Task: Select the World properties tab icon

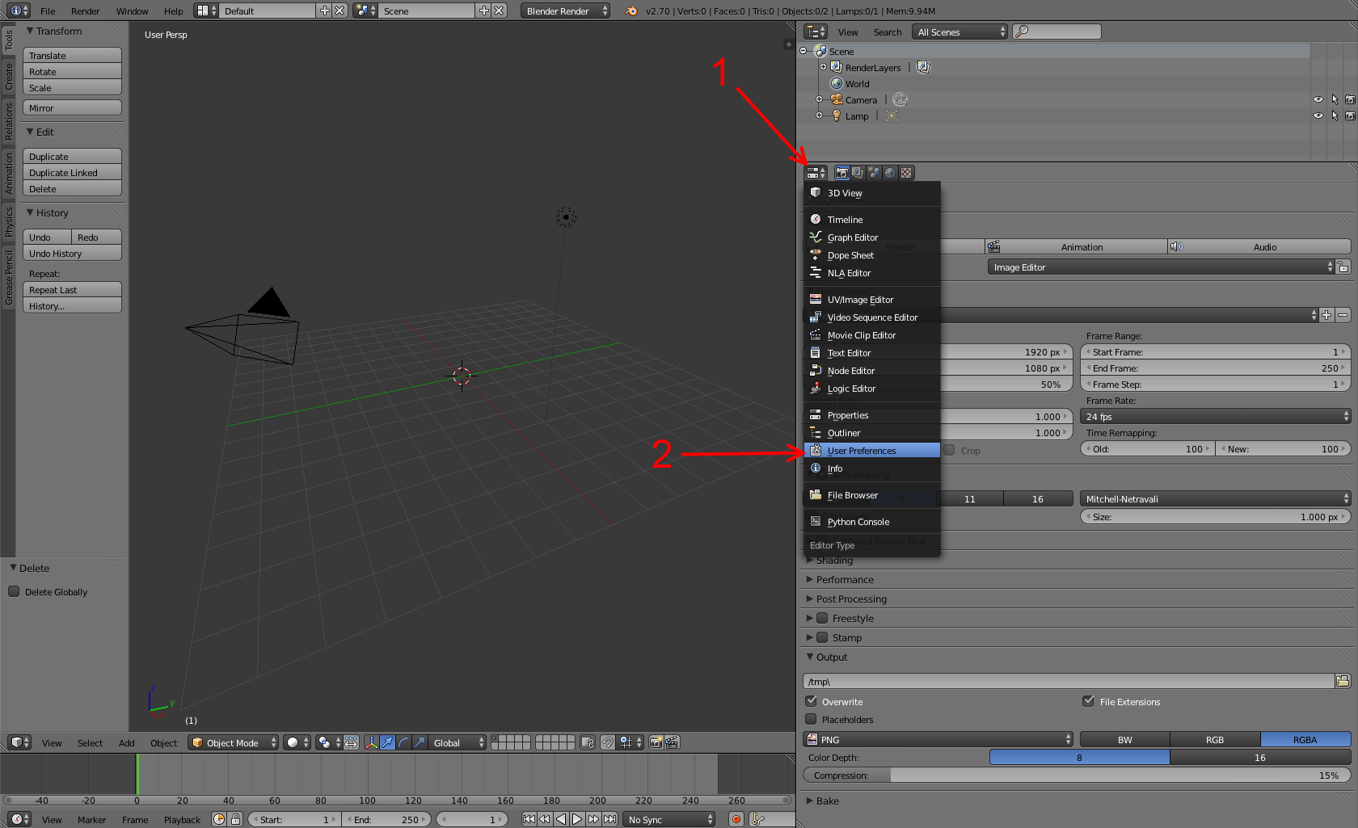Action: [890, 173]
